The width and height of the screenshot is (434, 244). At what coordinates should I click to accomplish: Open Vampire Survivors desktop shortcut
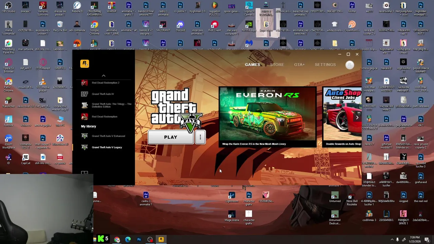coord(43,9)
